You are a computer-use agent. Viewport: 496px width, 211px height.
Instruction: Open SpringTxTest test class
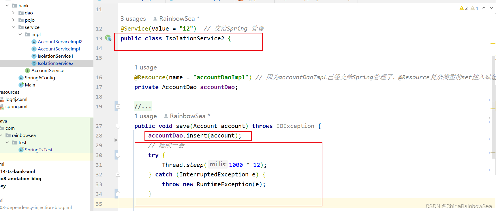[x=39, y=150]
